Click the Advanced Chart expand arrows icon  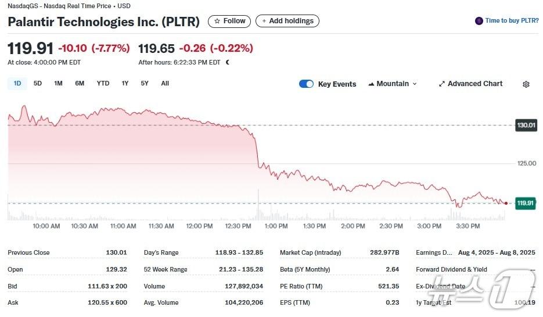click(441, 84)
